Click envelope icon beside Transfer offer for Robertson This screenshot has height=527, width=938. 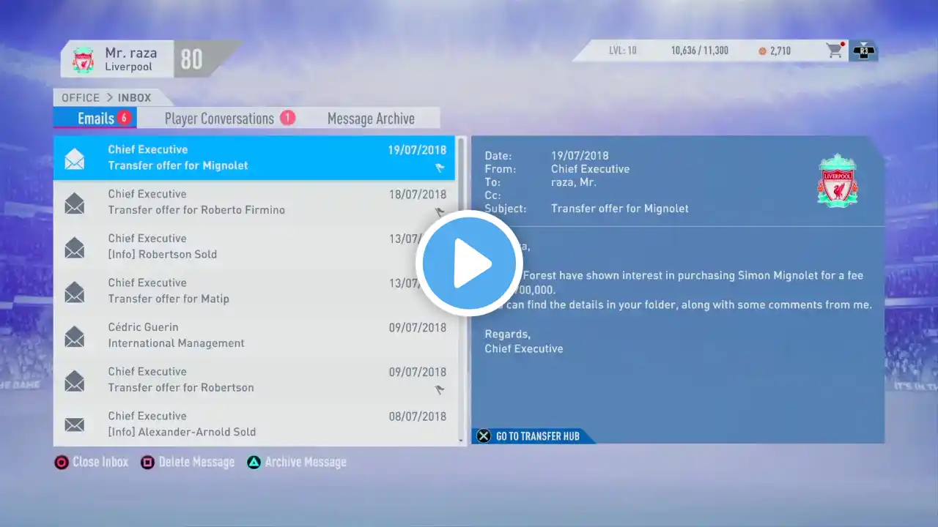pos(74,381)
